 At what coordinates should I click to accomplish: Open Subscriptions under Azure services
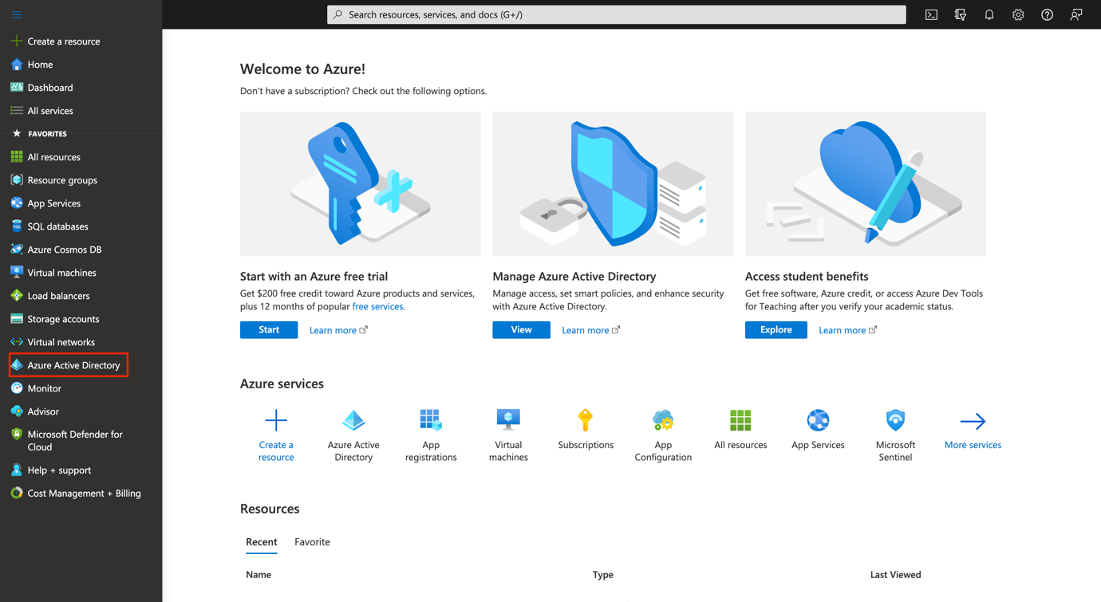click(x=586, y=429)
